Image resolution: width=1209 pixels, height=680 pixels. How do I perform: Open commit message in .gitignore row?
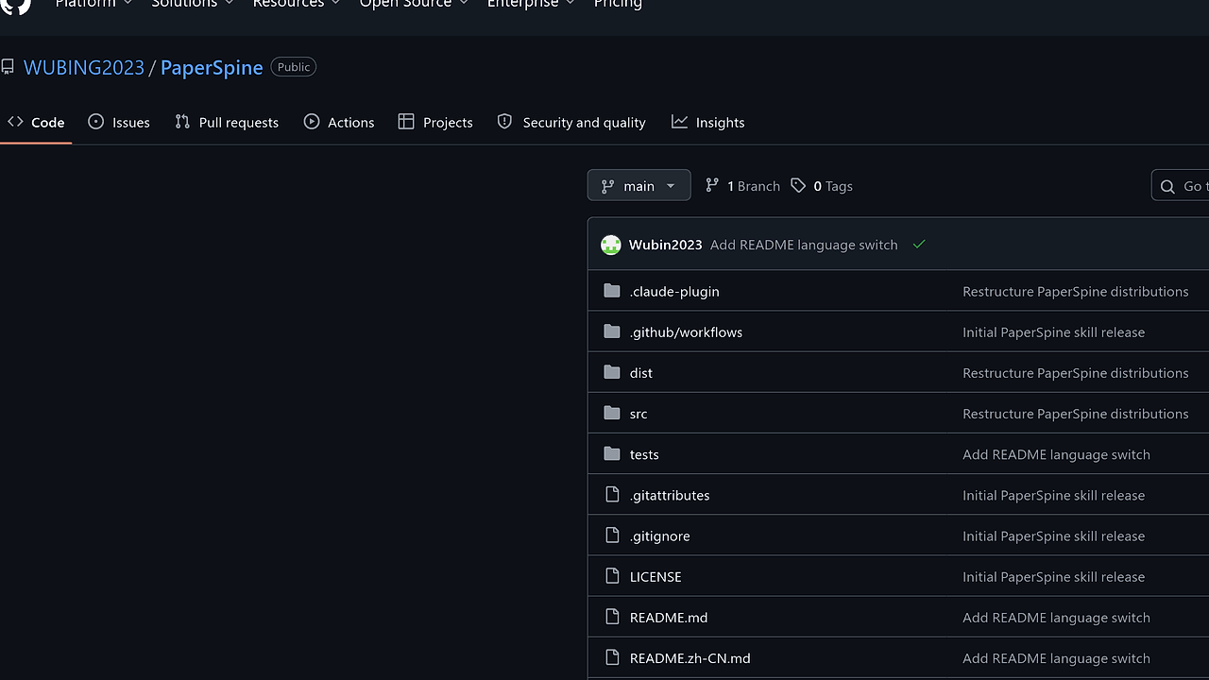[1054, 535]
